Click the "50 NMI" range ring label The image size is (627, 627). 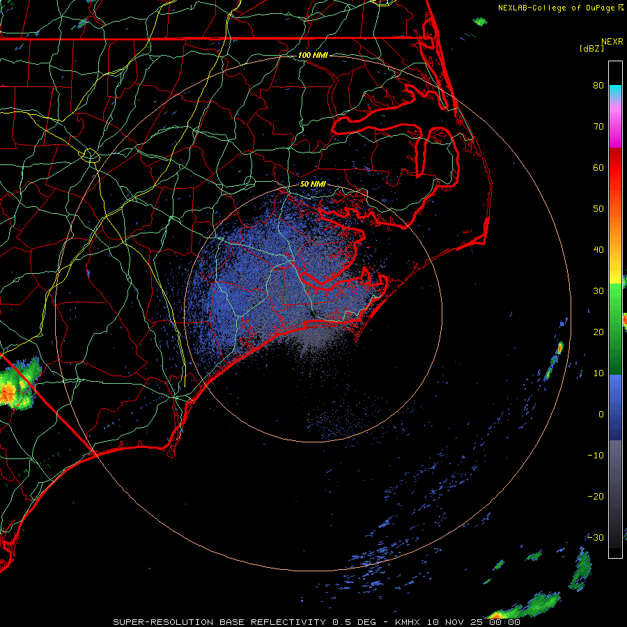[313, 185]
